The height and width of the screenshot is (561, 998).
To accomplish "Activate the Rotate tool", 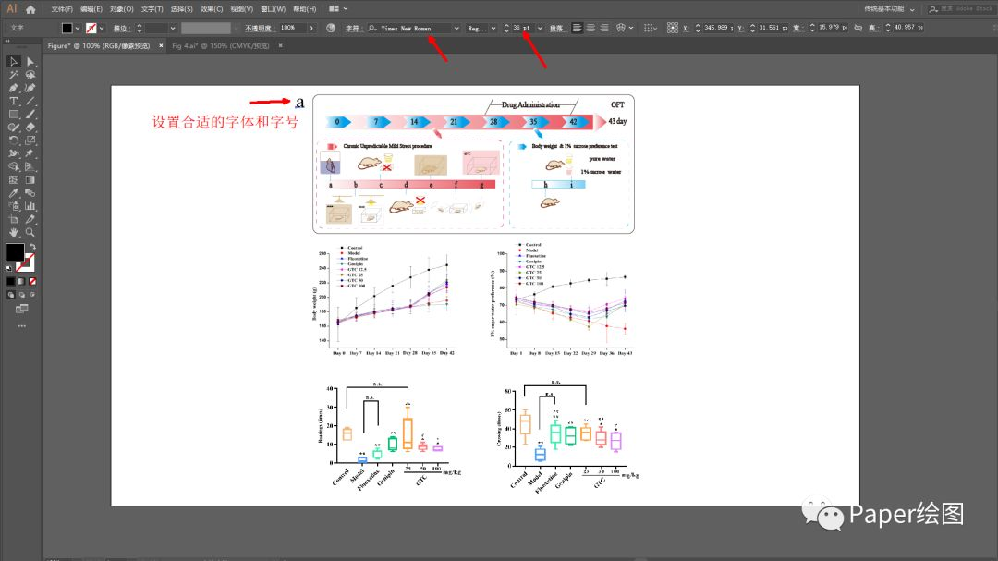I will (x=12, y=140).
